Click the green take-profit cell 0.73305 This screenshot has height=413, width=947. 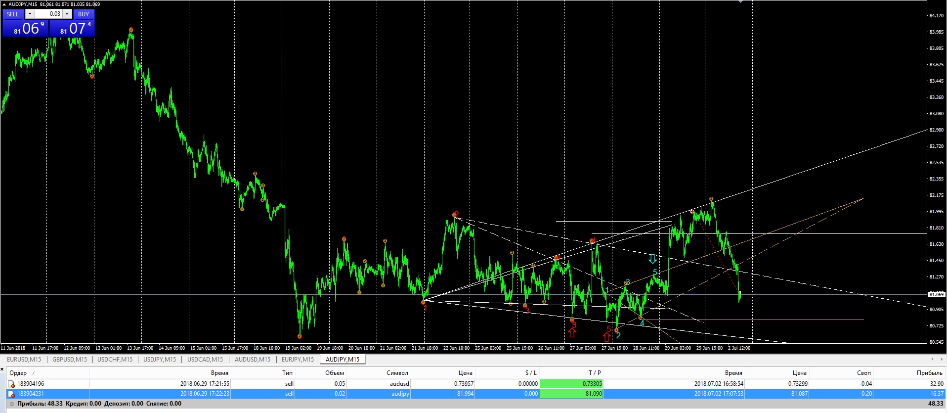(x=571, y=384)
